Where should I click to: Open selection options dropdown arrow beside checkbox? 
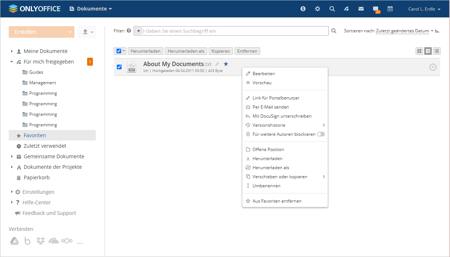(124, 51)
